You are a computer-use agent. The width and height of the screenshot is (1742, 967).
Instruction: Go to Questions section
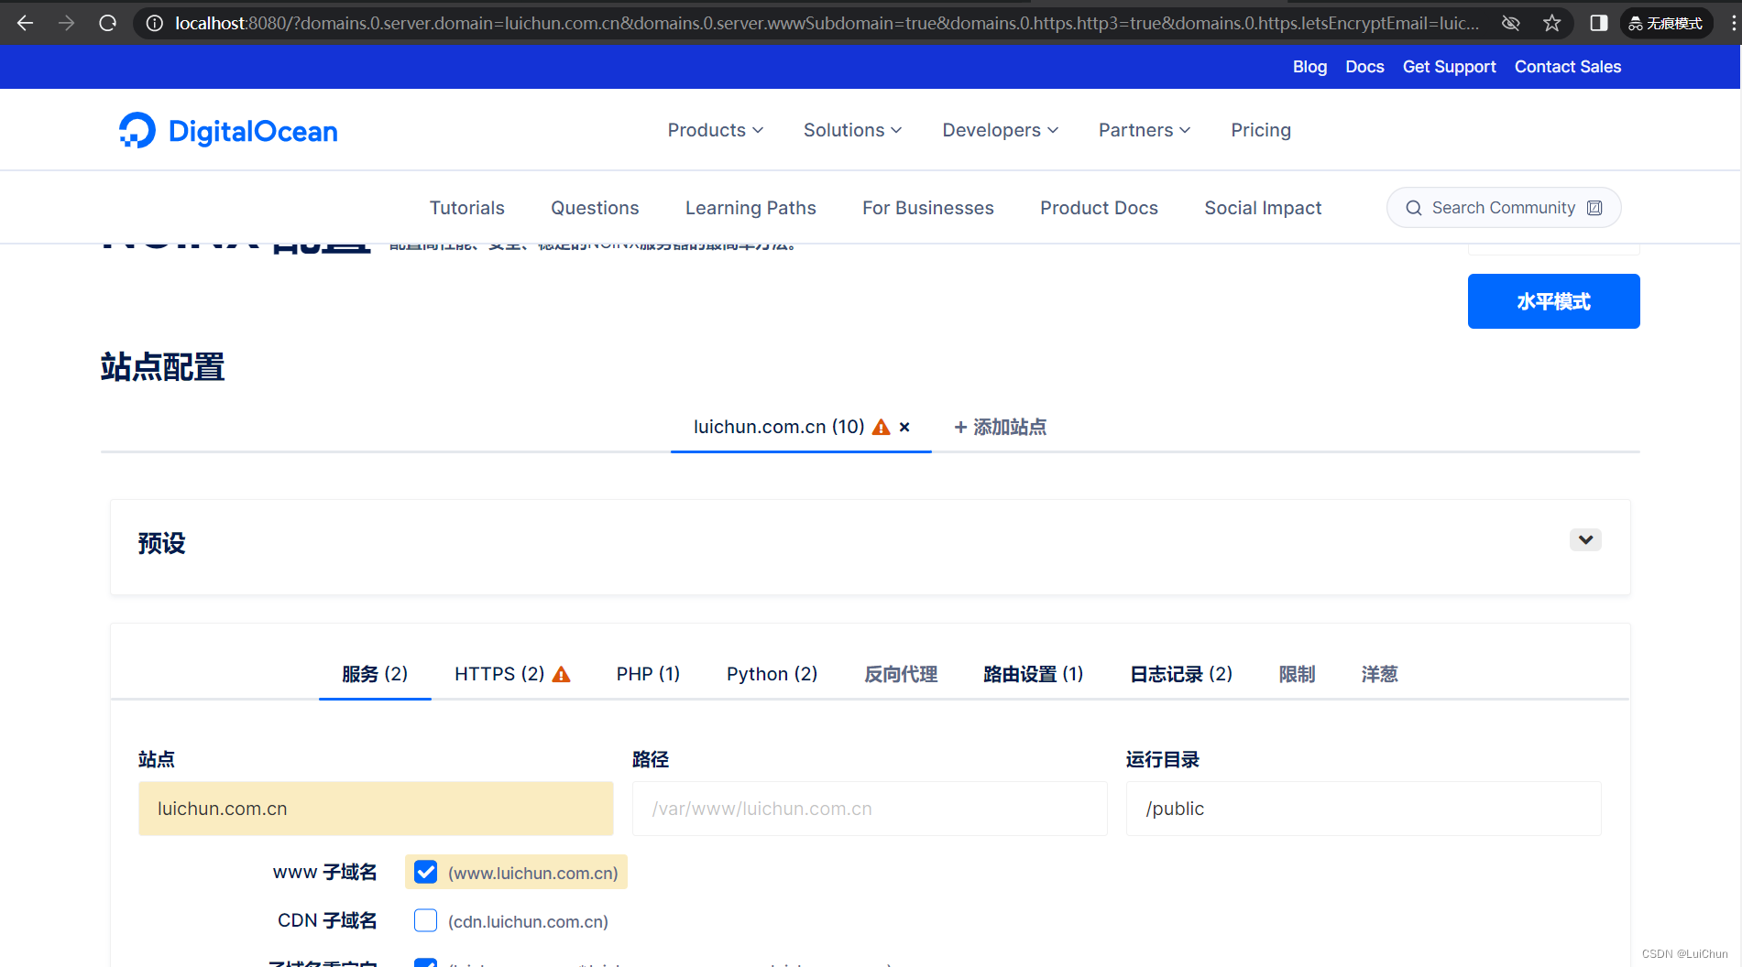coord(595,208)
